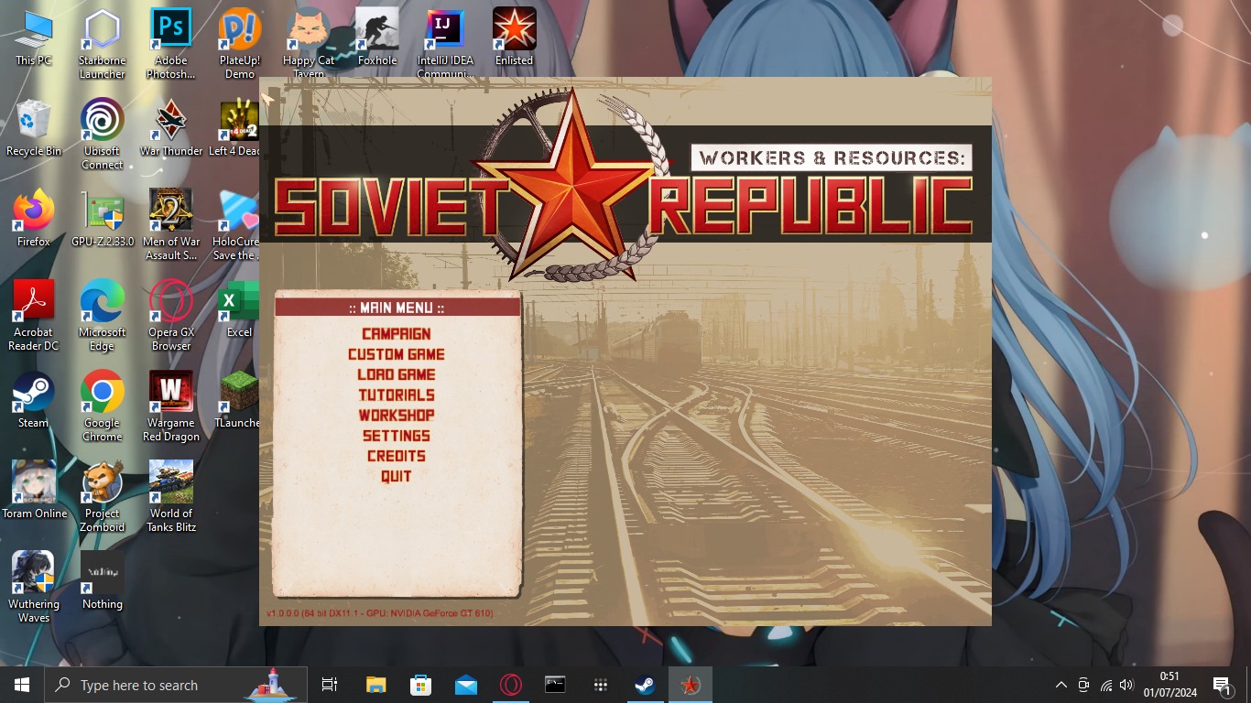Click the taskbar search box
Viewport: 1251px width, 703px height.
[x=174, y=685]
